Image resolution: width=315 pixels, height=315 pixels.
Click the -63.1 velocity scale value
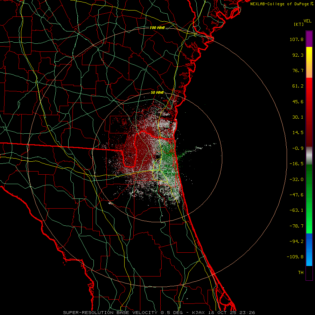(x=296, y=210)
